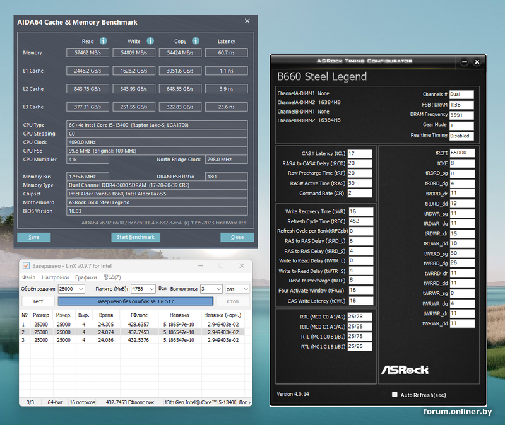Close the ASRock Timing Configurator window
This screenshot has width=505, height=425.
(477, 62)
